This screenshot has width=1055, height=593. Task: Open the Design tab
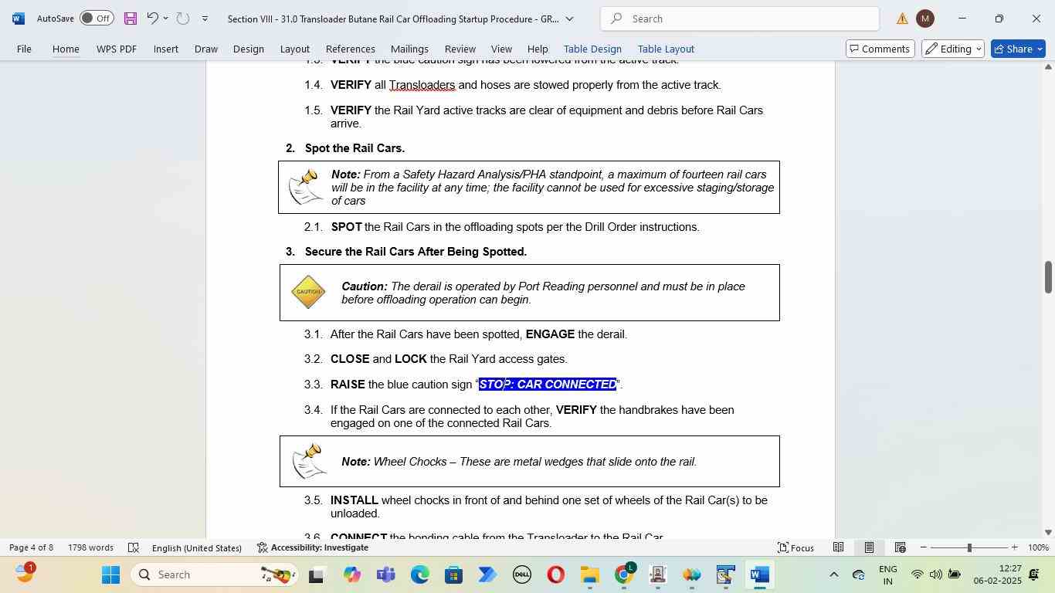coord(249,49)
